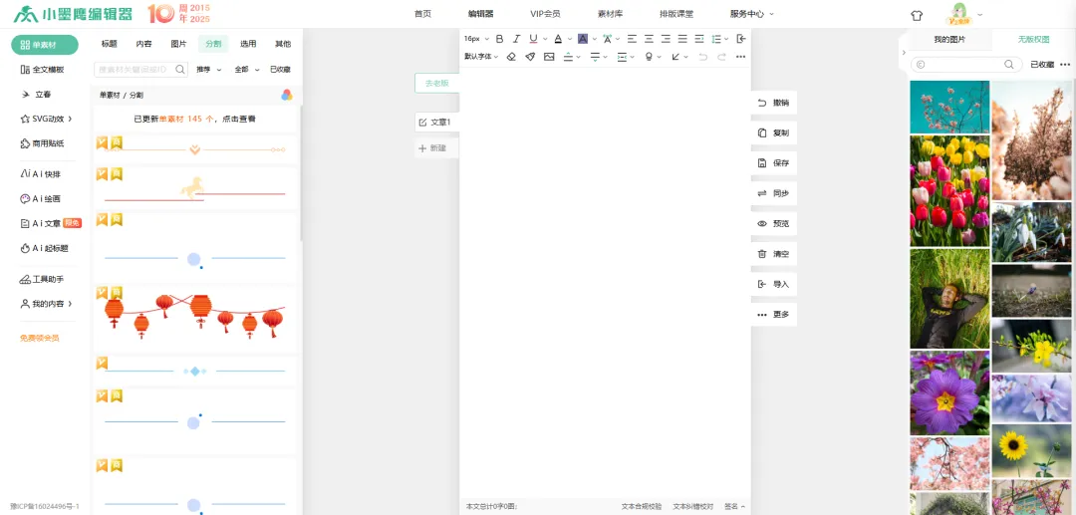This screenshot has height=515, width=1076.
Task: Open the clothes skin icon in header
Action: 917,14
